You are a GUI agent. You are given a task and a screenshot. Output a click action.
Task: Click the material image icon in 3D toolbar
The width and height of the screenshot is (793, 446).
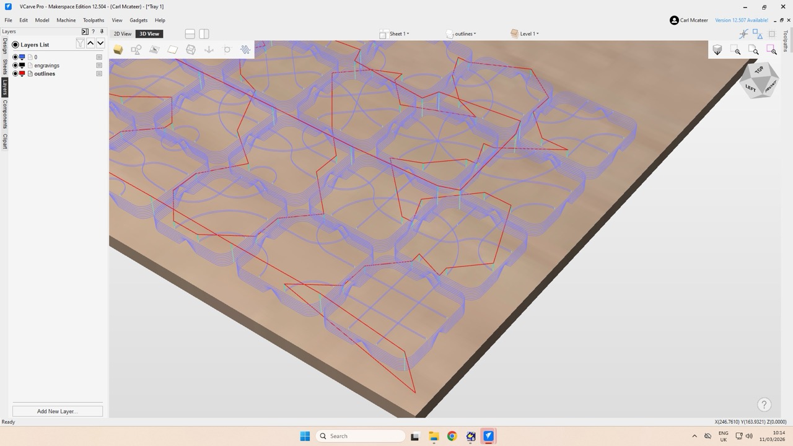pos(154,50)
